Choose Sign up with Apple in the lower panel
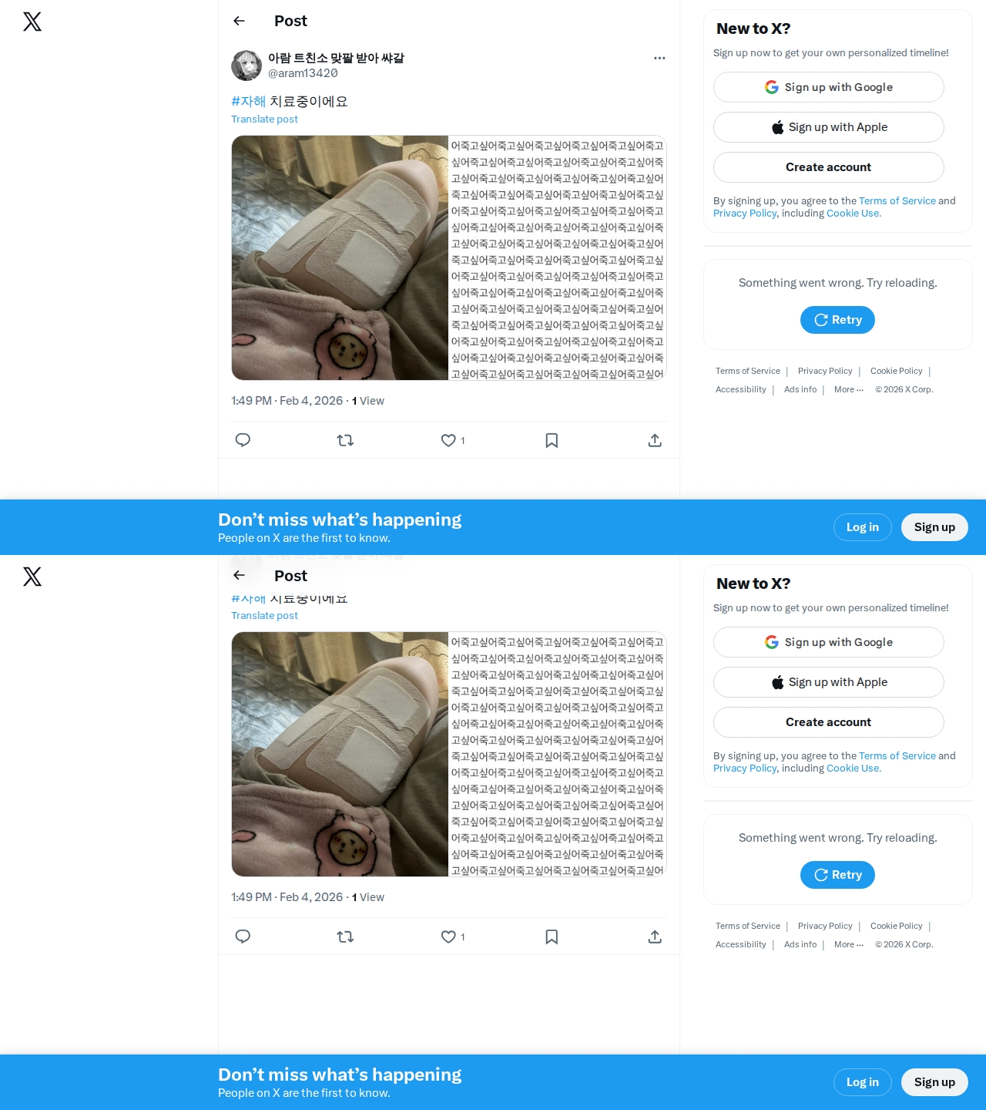This screenshot has height=1110, width=986. pyautogui.click(x=829, y=682)
